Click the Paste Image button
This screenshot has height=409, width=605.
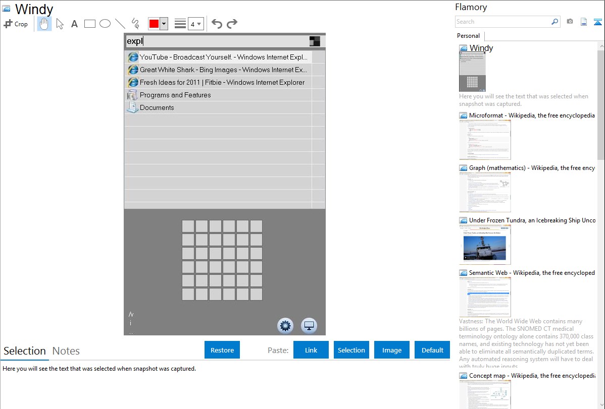391,349
